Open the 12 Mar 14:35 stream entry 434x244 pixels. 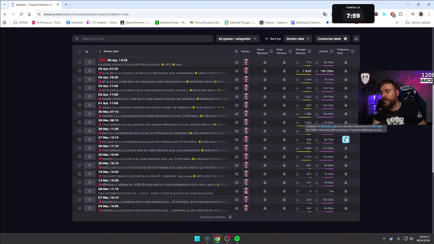pos(163,182)
